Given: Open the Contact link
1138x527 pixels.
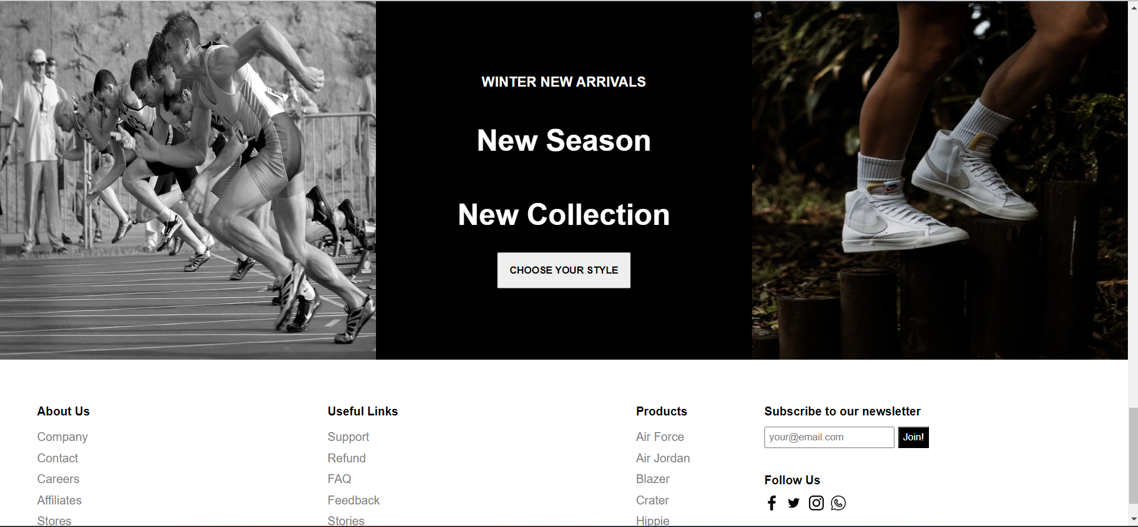Looking at the screenshot, I should tap(58, 458).
